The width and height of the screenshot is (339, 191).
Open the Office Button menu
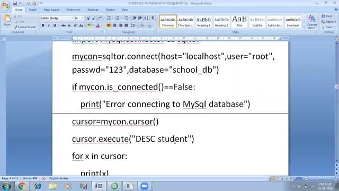(5, 5)
